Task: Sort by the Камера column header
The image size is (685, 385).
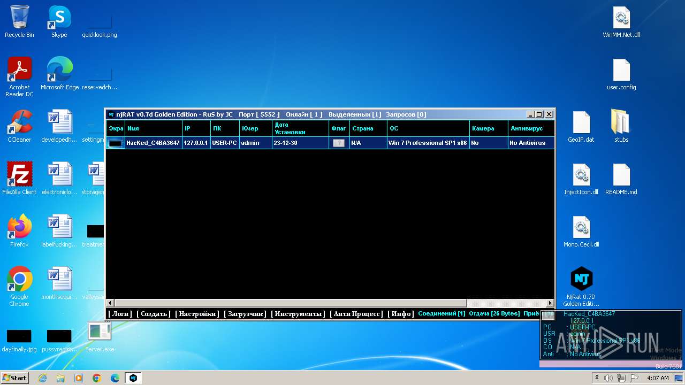Action: point(489,128)
